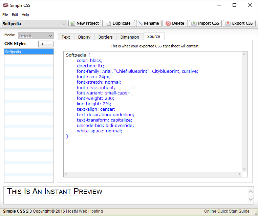The height and width of the screenshot is (216, 258).
Task: Click the Rename project button
Action: coord(149,23)
